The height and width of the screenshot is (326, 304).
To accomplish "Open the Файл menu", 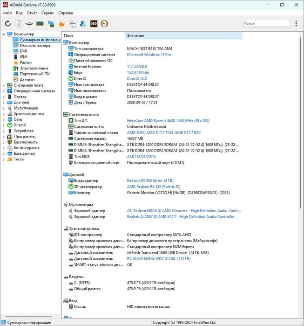I will (x=7, y=13).
